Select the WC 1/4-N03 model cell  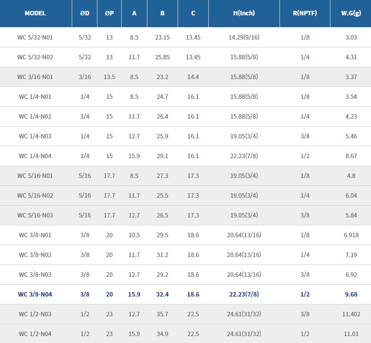35,136
